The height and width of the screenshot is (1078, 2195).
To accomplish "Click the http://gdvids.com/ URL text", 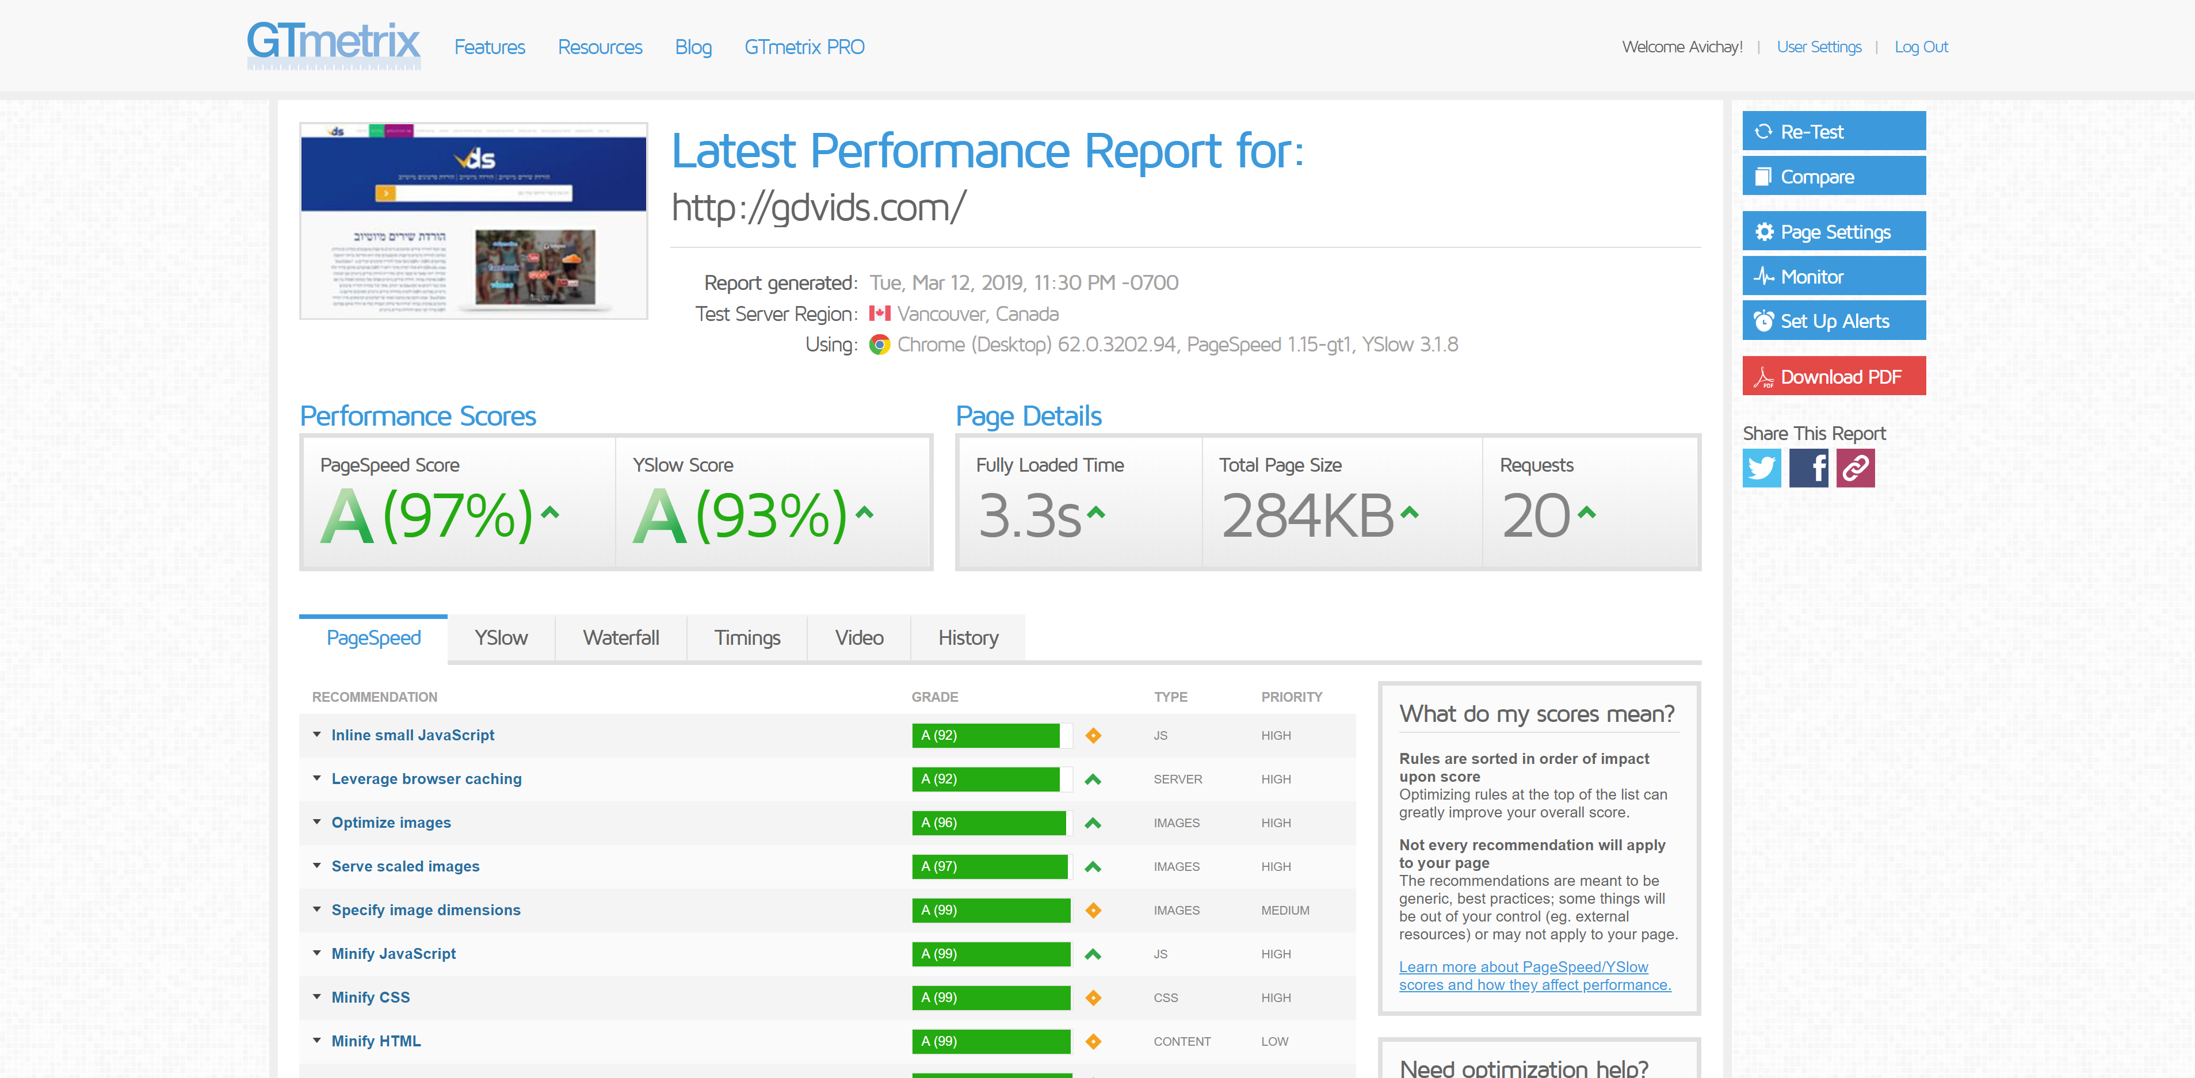I will [x=818, y=208].
